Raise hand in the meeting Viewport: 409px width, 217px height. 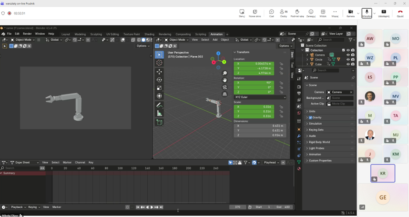297,13
